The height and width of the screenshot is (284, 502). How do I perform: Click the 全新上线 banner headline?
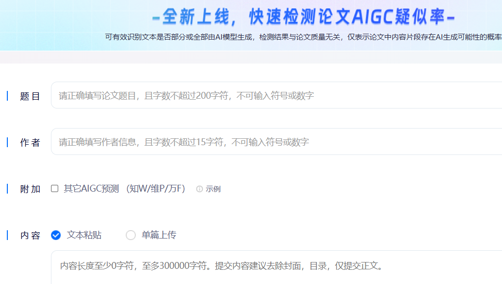pos(304,18)
